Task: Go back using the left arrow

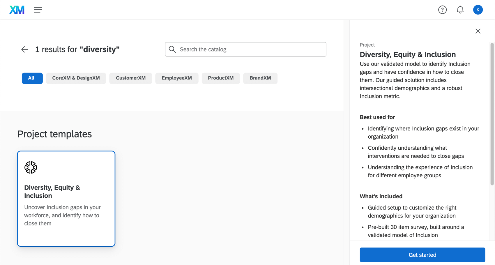Action: pos(25,50)
